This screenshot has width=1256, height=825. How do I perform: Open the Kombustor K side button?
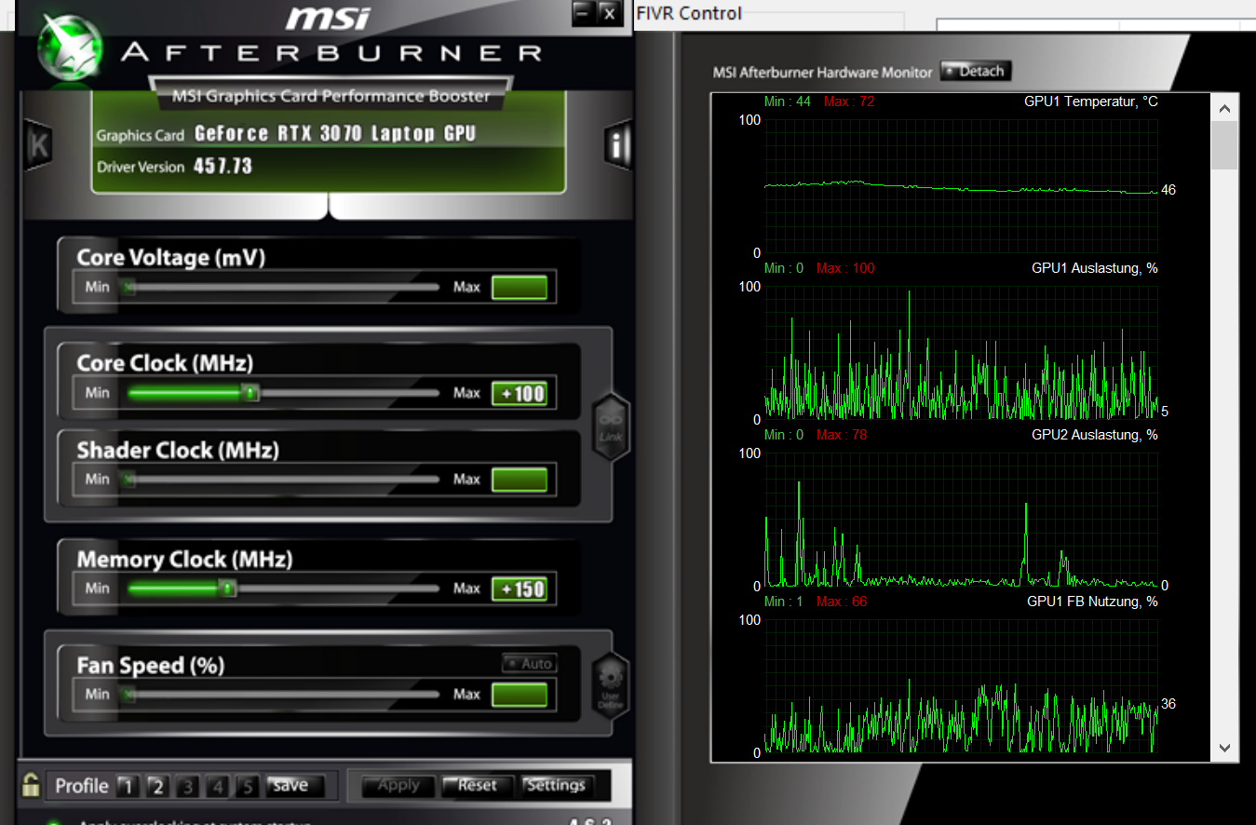click(x=38, y=144)
